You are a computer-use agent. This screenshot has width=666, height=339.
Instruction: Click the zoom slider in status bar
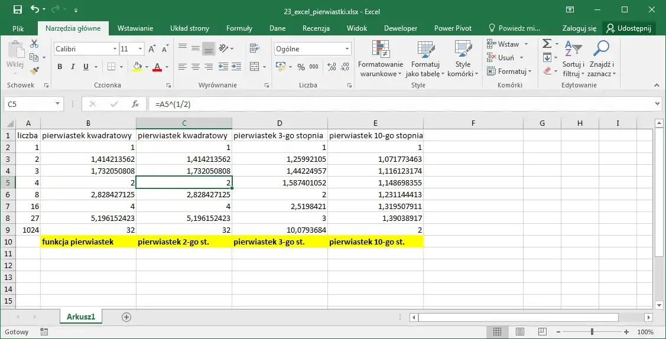pos(593,332)
